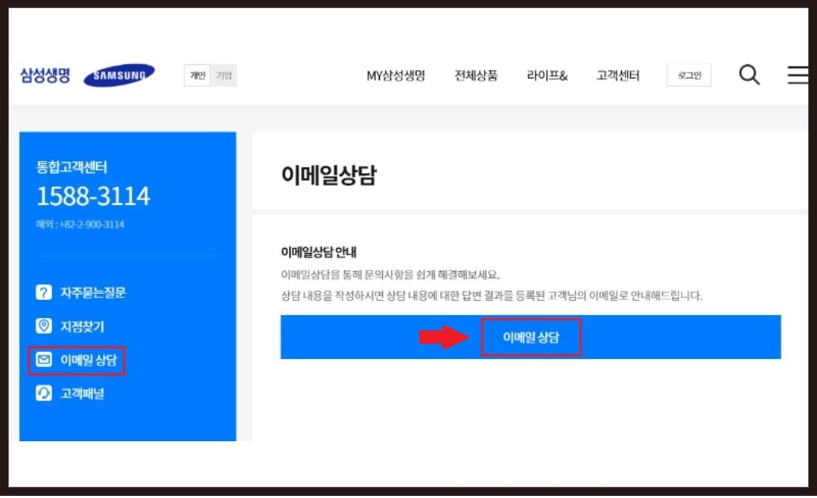
Task: Click the headset icon beside 고객패널
Action: pos(44,394)
